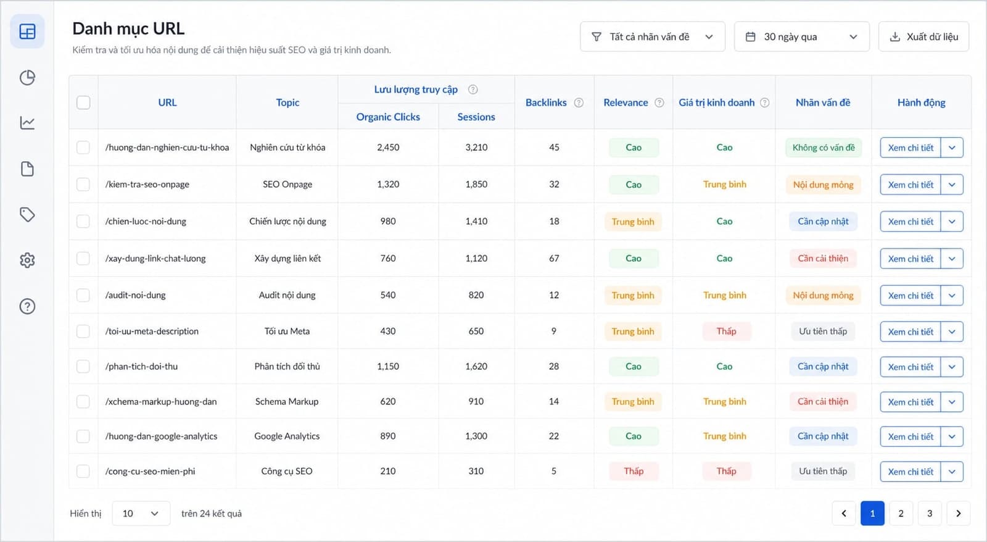
Task: Click Ưu tiên thấp label in /toi-uu-meta-description row
Action: (x=823, y=331)
